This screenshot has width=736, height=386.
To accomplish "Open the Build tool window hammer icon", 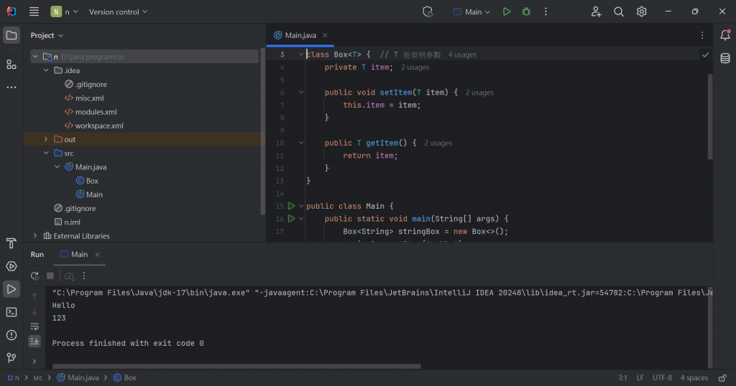I will pyautogui.click(x=11, y=243).
